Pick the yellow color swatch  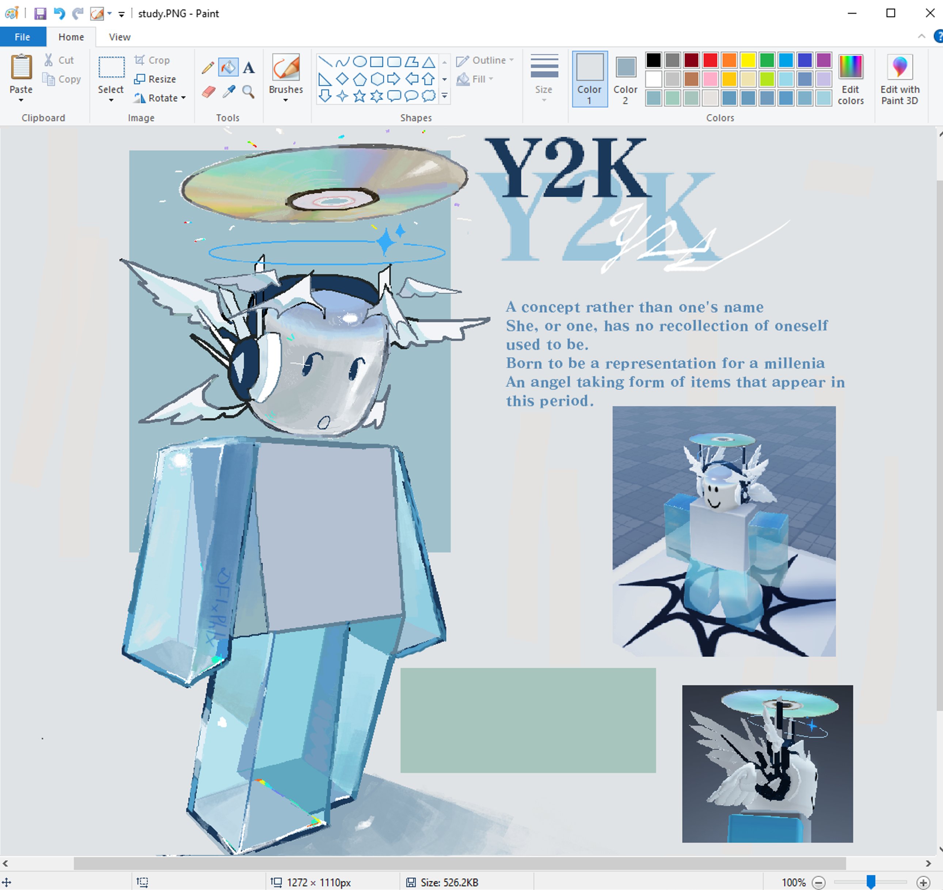(748, 60)
